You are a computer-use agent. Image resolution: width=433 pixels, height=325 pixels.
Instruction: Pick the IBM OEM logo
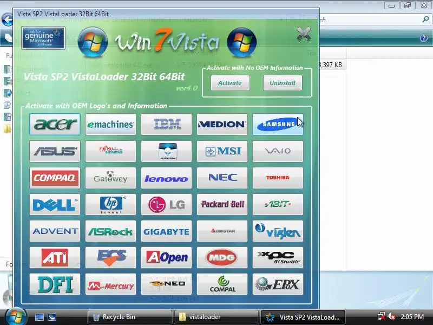tap(166, 125)
